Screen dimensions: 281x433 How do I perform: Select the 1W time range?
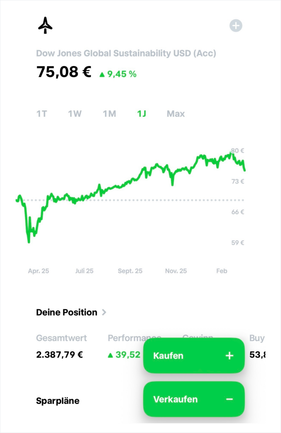[75, 113]
